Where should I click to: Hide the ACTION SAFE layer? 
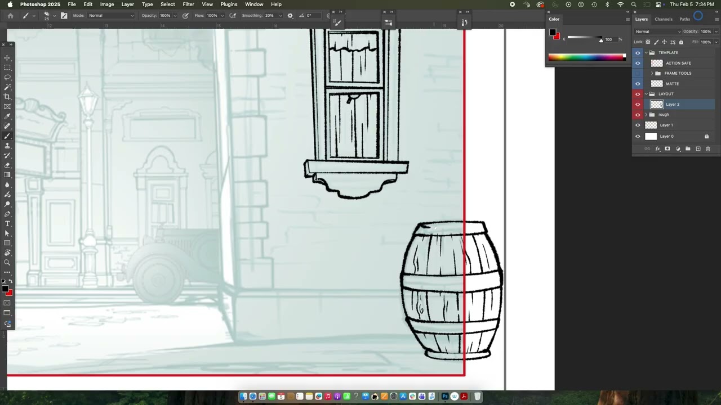pyautogui.click(x=638, y=63)
